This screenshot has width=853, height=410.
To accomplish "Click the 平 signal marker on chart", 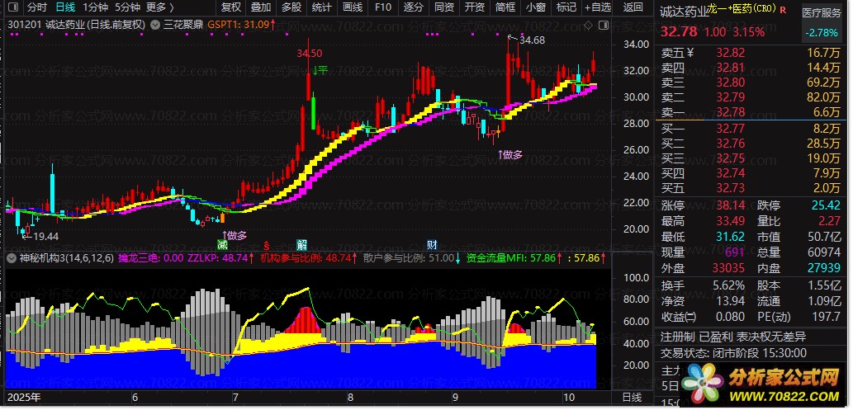I will coord(321,70).
